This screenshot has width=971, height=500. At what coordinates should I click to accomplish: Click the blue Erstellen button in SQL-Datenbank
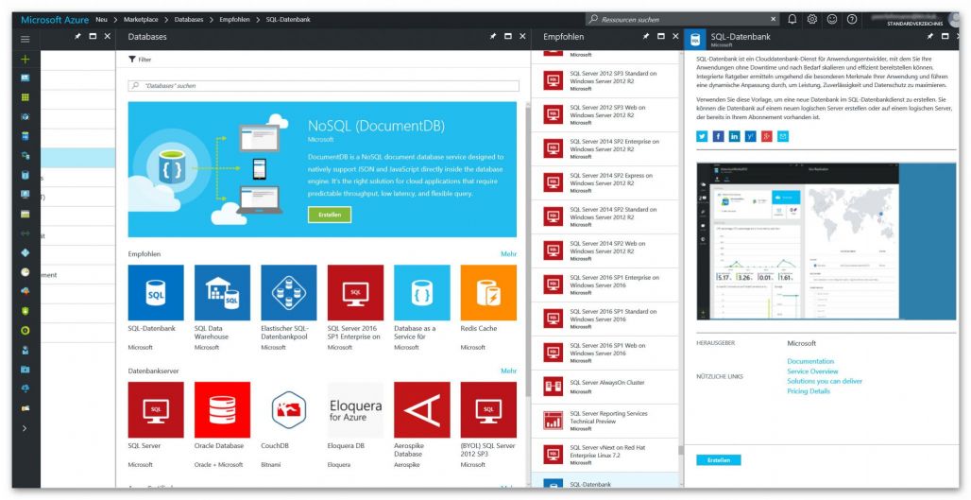tap(718, 460)
